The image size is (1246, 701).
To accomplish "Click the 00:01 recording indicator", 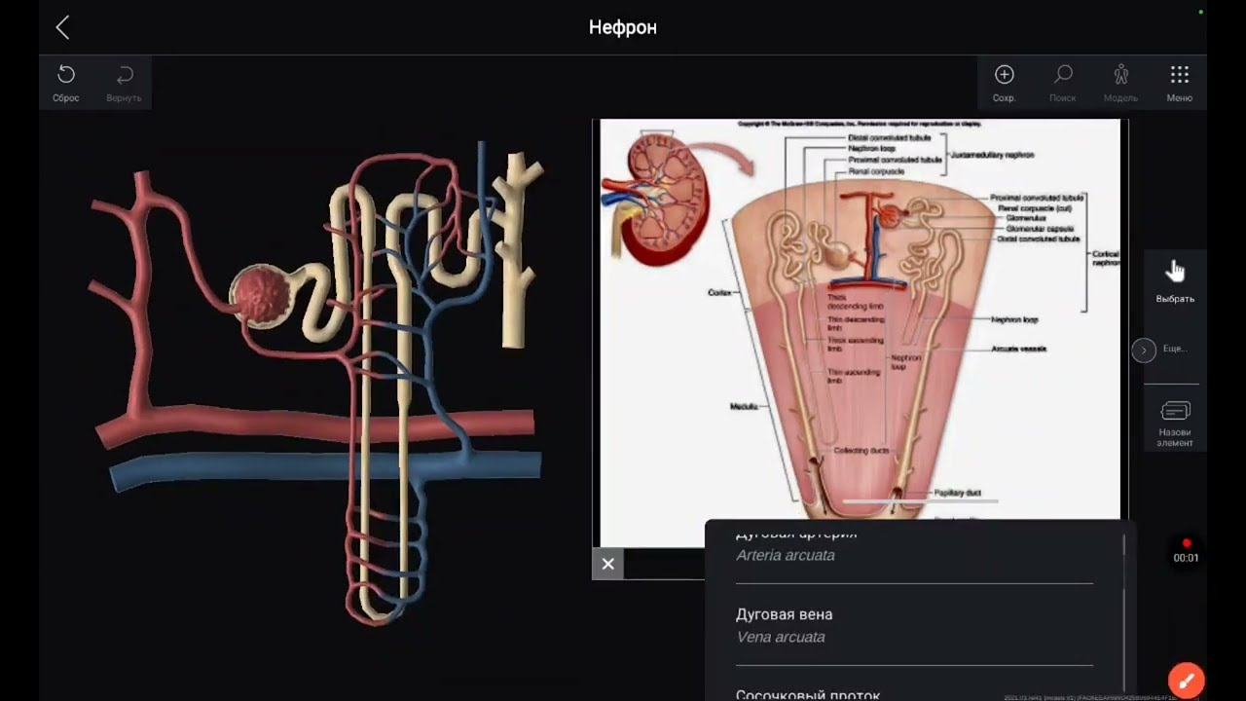I will (x=1186, y=551).
